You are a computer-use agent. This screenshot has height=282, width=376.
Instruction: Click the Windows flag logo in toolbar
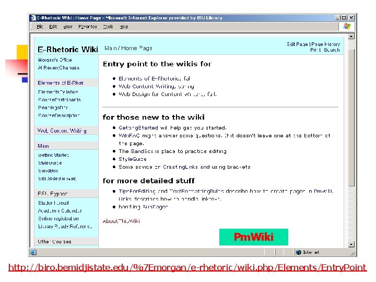coord(347,27)
